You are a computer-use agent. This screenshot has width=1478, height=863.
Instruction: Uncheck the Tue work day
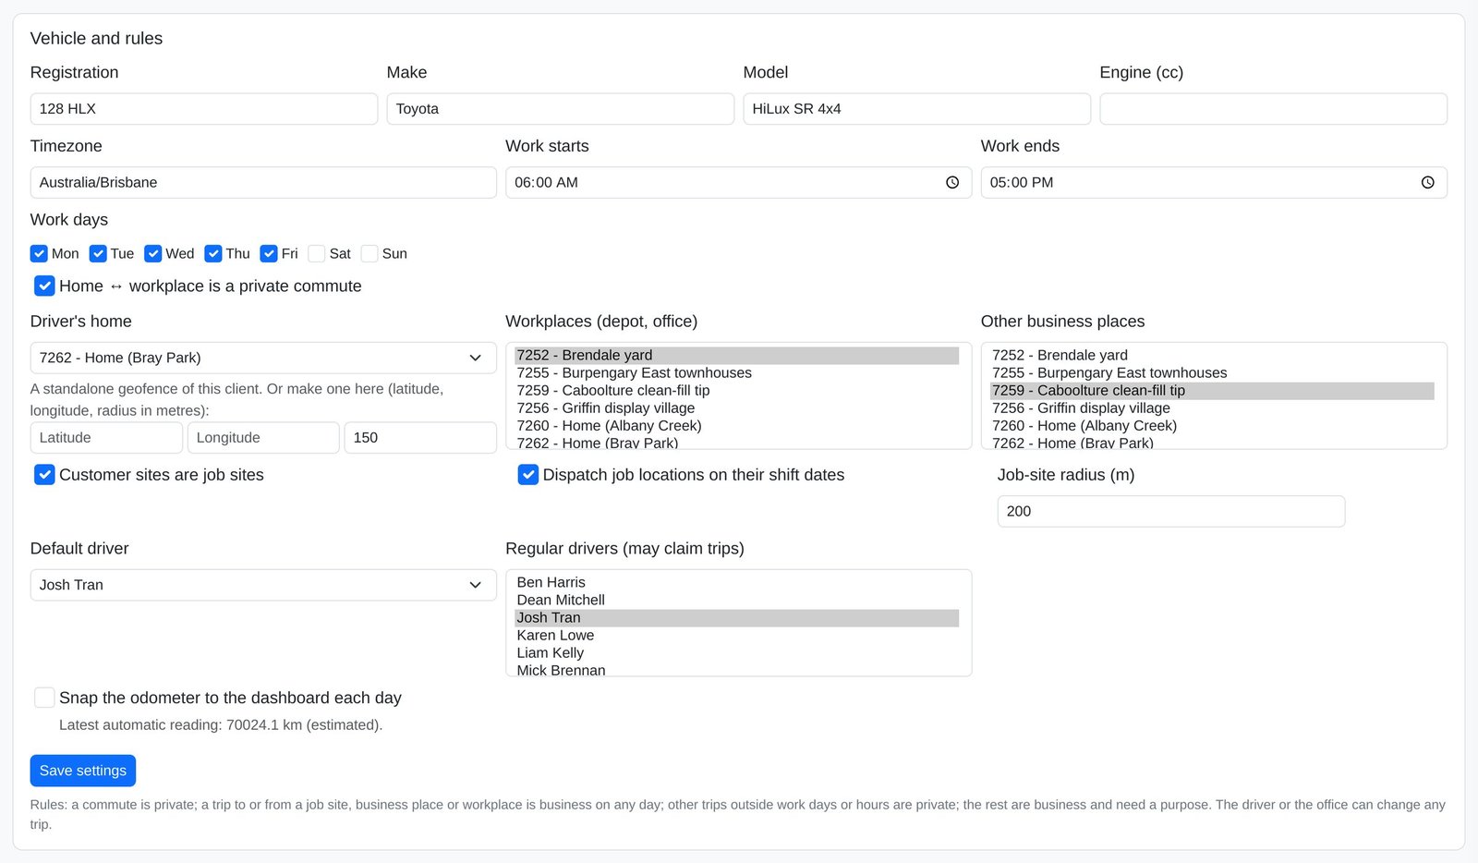pos(98,254)
